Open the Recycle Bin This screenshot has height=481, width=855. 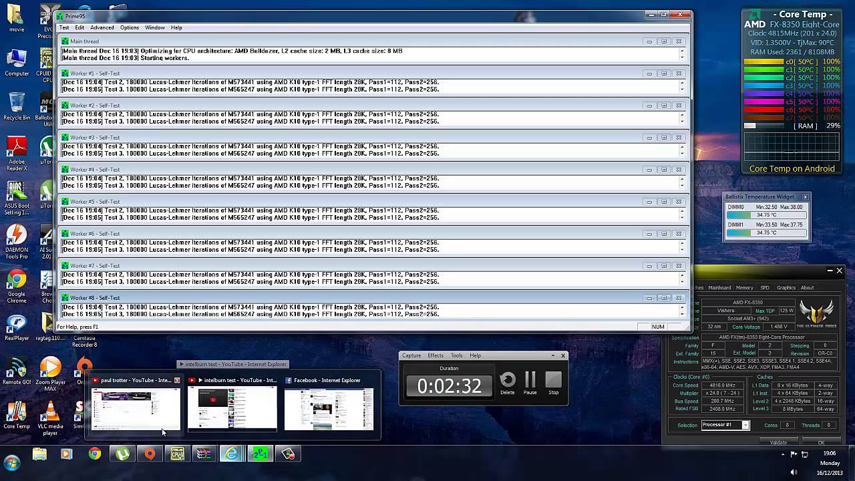(17, 106)
